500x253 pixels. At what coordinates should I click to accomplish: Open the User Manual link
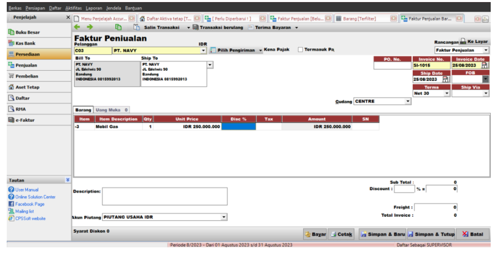tap(27, 190)
